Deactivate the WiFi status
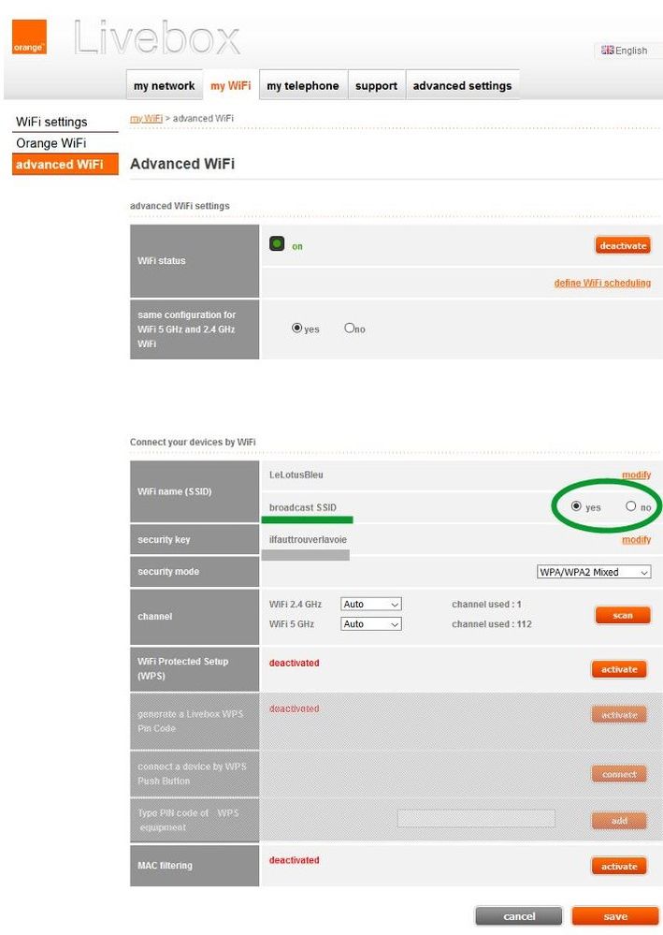The height and width of the screenshot is (935, 663). tap(623, 245)
